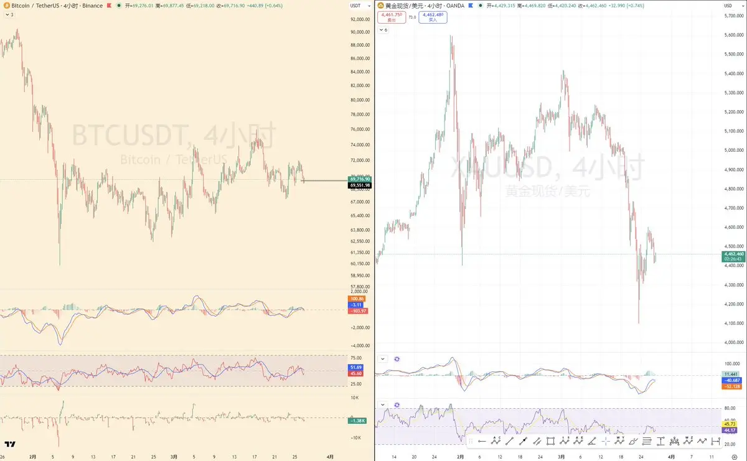Open the gold spot/USD symbol title
This screenshot has width=747, height=461.
tap(425, 6)
